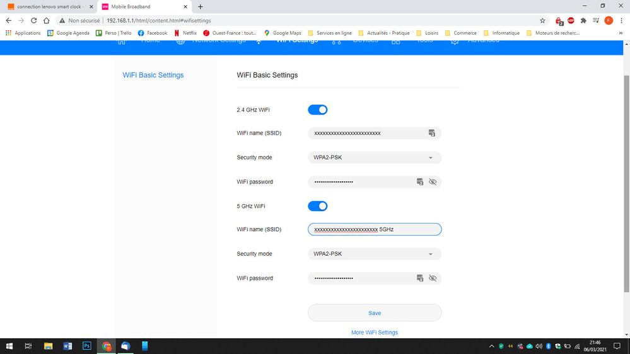
Task: Reveal the 5 GHz WiFi password
Action: [433, 278]
